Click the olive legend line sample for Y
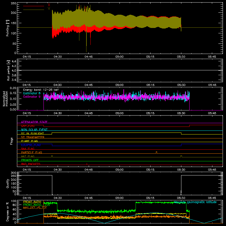 point(34,10)
